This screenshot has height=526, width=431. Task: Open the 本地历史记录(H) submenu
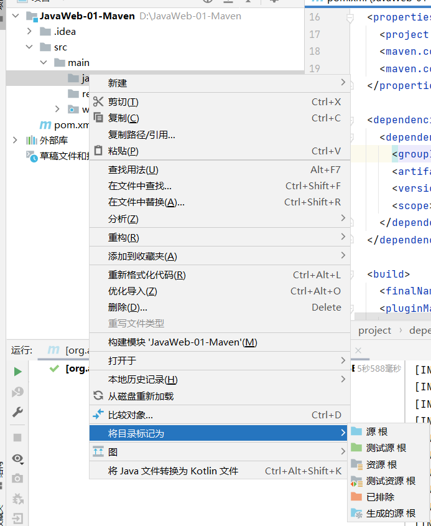click(220, 379)
